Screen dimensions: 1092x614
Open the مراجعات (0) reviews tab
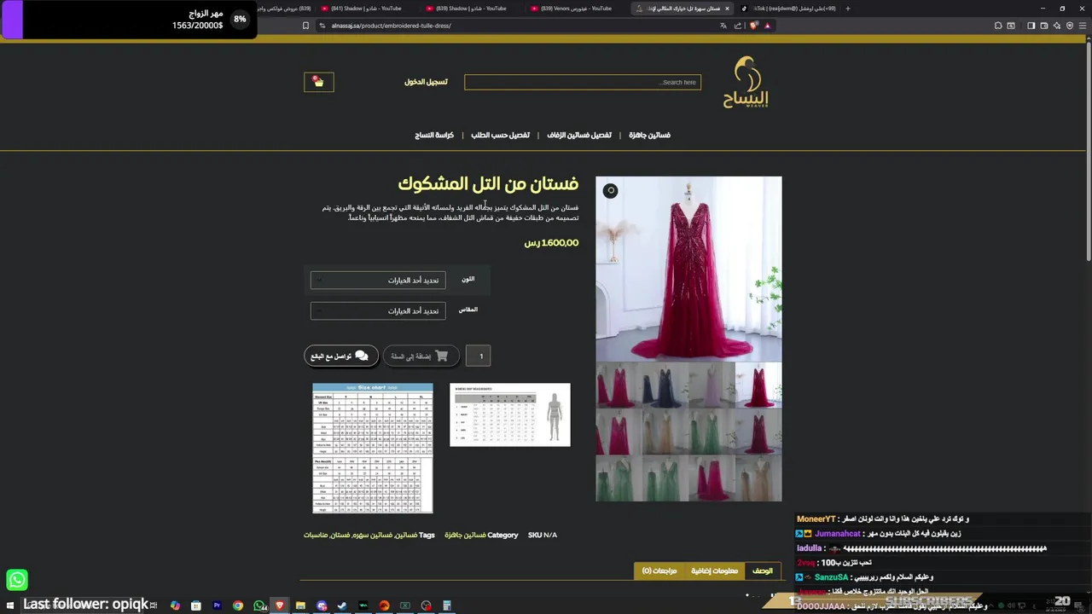(659, 571)
